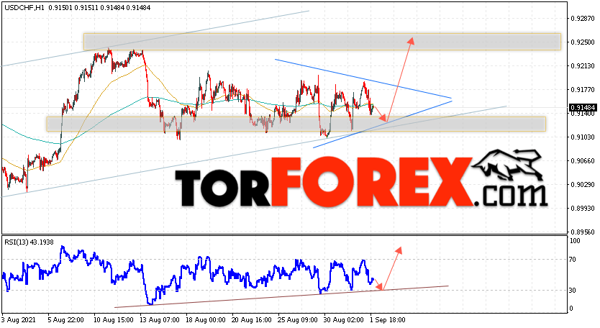Select the 0.91030 price axis label
600x328 pixels.
pyautogui.click(x=583, y=137)
